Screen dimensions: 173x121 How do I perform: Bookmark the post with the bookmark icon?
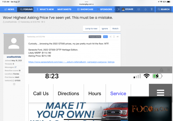tap(114, 36)
